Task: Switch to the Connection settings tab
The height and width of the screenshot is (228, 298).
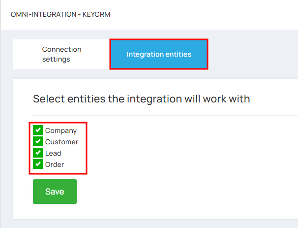Action: (x=61, y=54)
